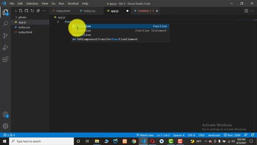Open the Run menu
Image resolution: width=257 pixels, height=145 pixels.
pyautogui.click(x=61, y=4)
